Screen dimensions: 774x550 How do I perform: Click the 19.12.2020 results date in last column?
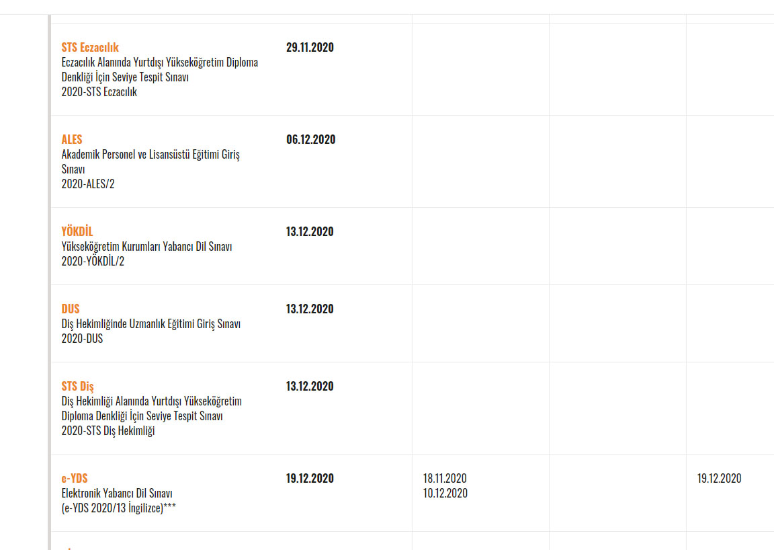(x=719, y=478)
